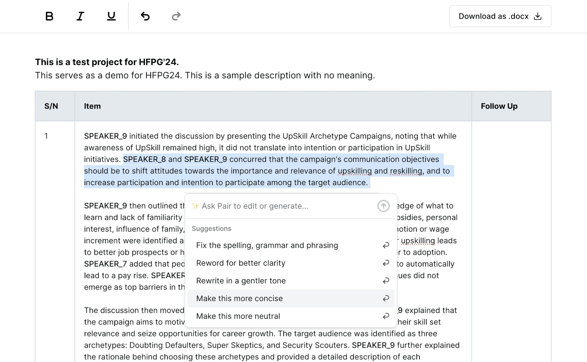Click Download as .docx button
This screenshot has width=587, height=362.
[500, 16]
